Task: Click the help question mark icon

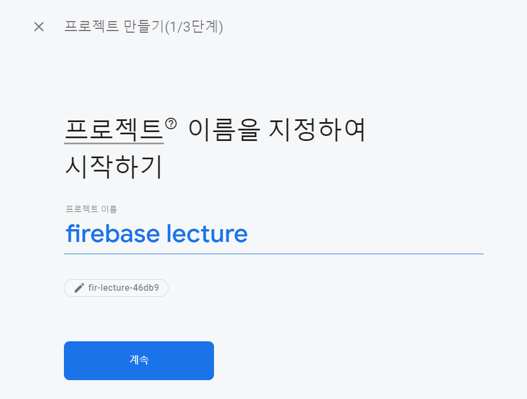Action: [171, 123]
